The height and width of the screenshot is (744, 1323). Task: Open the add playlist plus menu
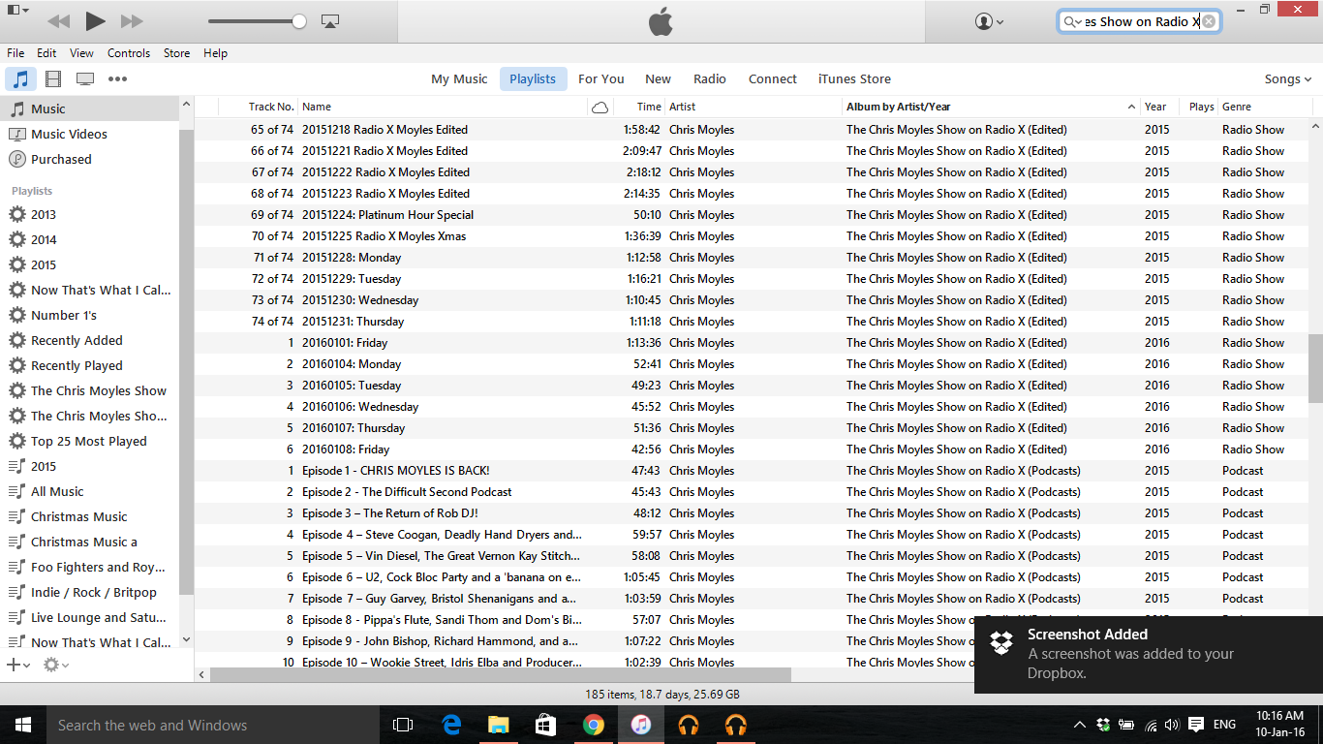[x=18, y=665]
